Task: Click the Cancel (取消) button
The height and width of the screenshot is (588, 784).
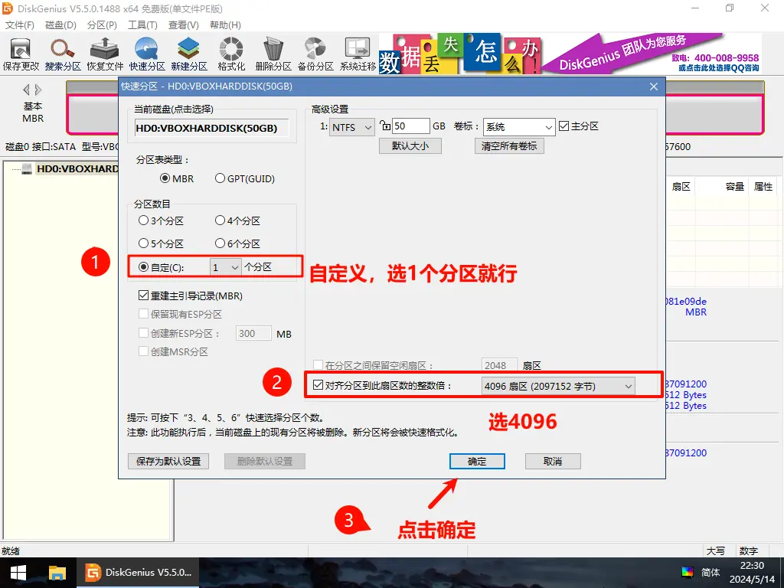Action: tap(553, 461)
